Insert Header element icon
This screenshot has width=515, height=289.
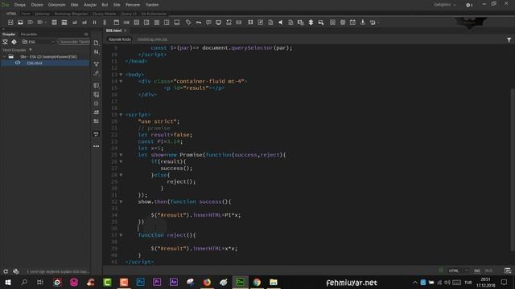point(116,22)
